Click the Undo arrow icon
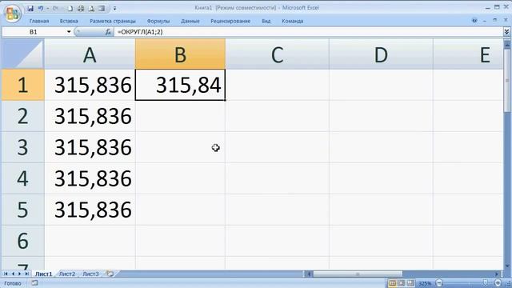This screenshot has width=512, height=288. click(41, 8)
